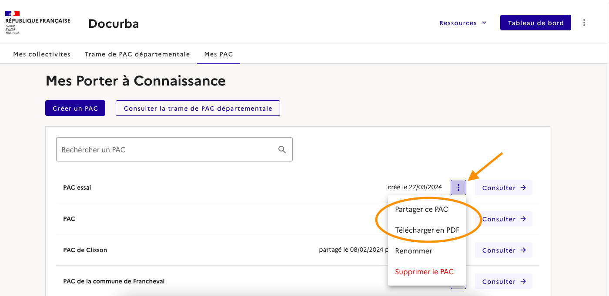Select 'Renommer' in the context menu
This screenshot has height=296, width=609.
point(413,251)
